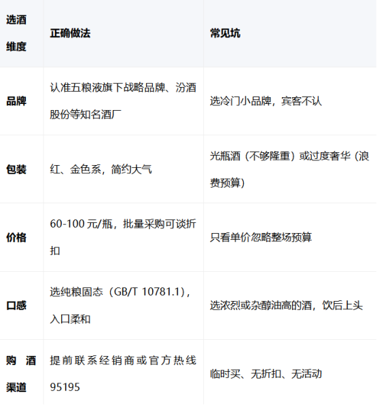Click the text 股份等知名酒厂
The height and width of the screenshot is (405, 377).
tap(86, 114)
